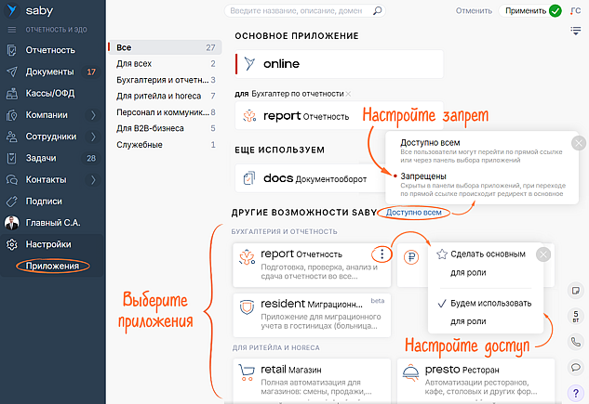Click the Отменить link
Image resolution: width=589 pixels, height=404 pixels.
475,11
